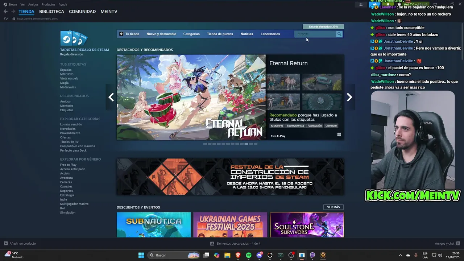
Task: Open Lista de deseados (324)
Action: point(323,26)
